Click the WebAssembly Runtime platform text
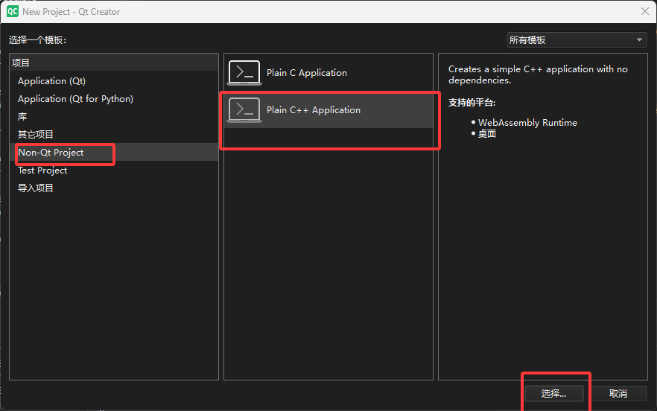The image size is (657, 411). point(527,122)
